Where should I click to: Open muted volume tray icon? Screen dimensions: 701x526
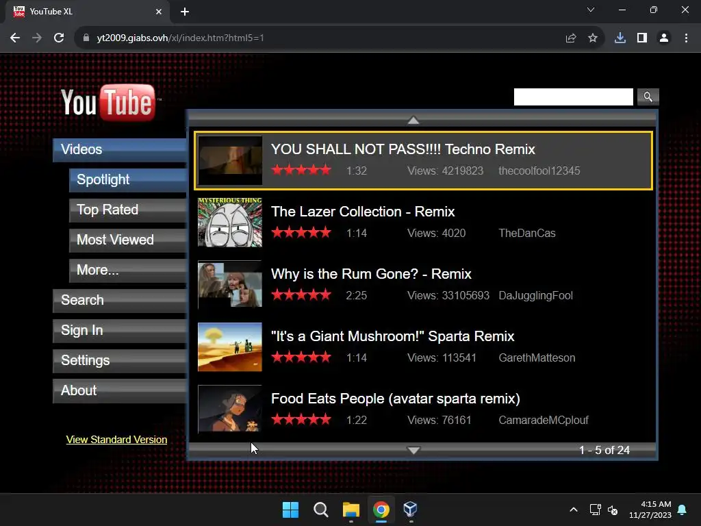[x=613, y=510]
